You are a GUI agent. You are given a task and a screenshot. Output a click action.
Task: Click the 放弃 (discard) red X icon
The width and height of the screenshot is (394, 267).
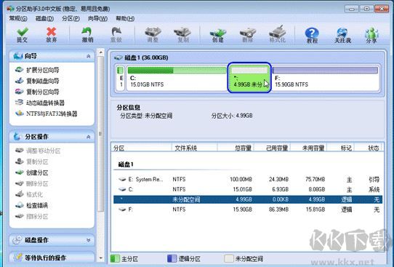(52, 35)
